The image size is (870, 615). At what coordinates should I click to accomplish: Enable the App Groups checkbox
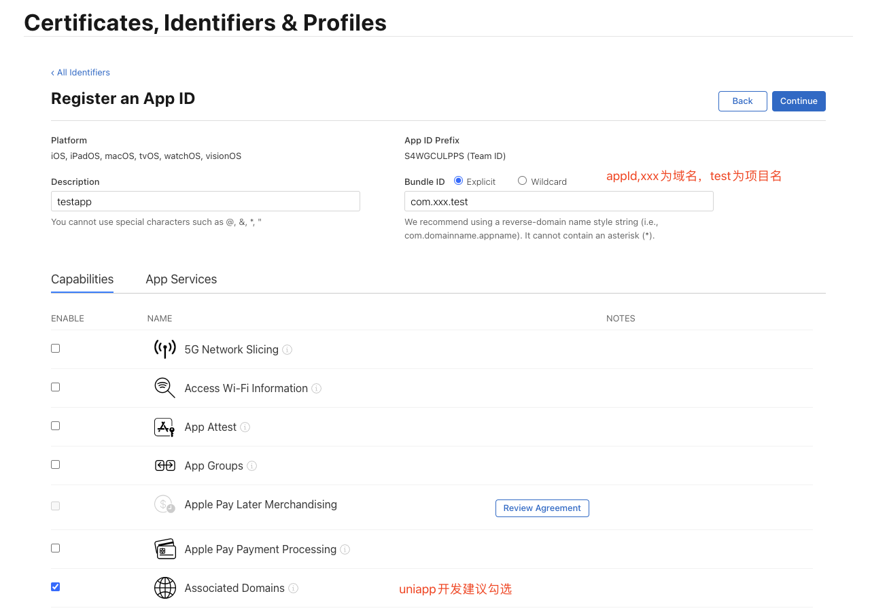click(56, 464)
